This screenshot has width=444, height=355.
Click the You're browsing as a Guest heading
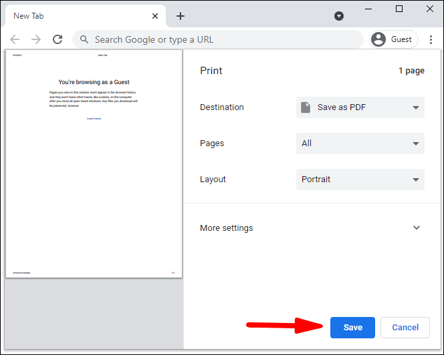(x=94, y=82)
